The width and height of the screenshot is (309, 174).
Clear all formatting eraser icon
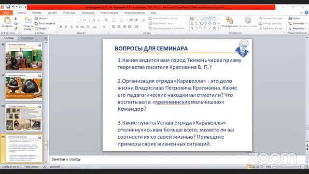point(106,20)
